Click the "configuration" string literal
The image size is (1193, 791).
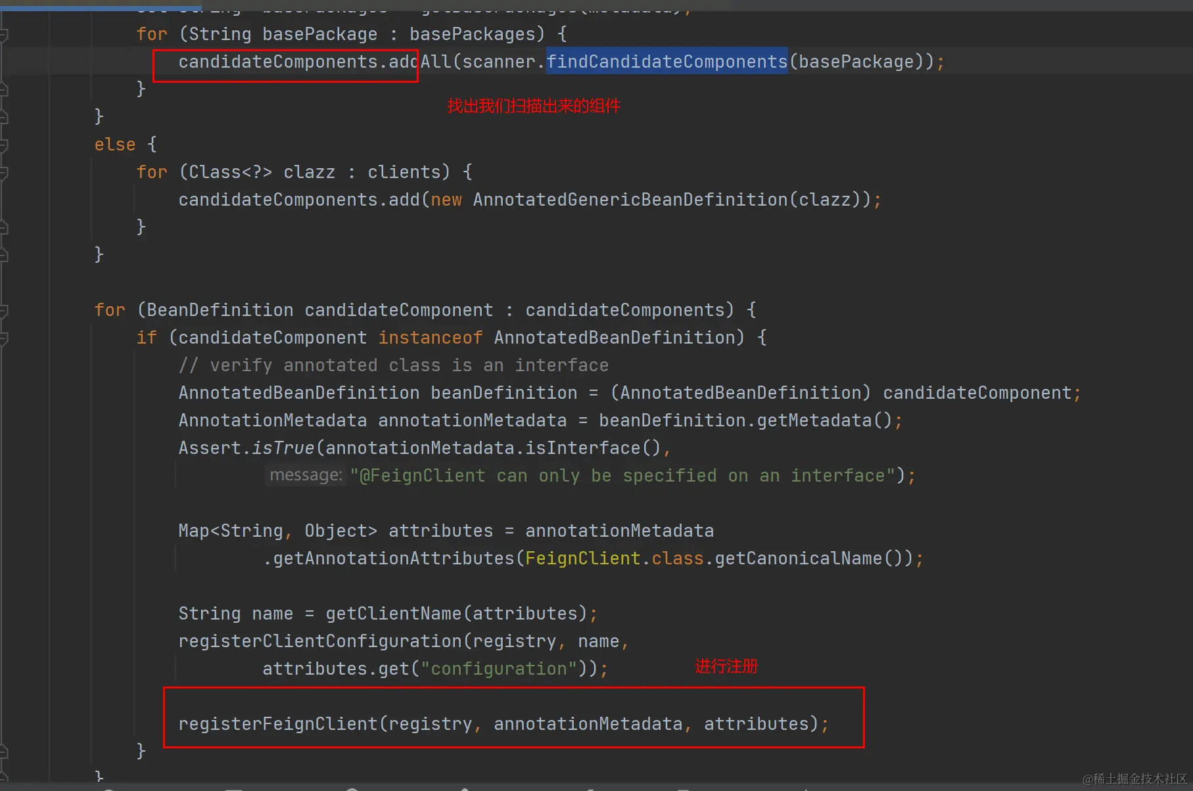(499, 669)
